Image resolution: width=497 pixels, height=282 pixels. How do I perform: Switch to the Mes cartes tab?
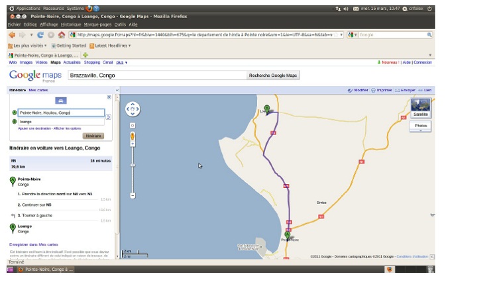38,90
